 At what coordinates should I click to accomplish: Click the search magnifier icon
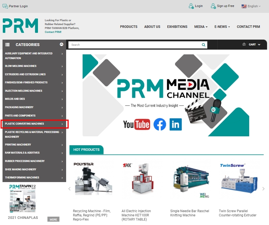pyautogui.click(x=203, y=45)
